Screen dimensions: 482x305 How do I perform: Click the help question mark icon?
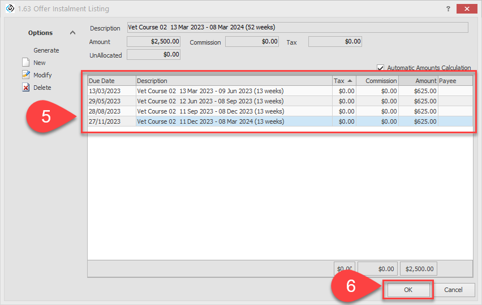448,9
